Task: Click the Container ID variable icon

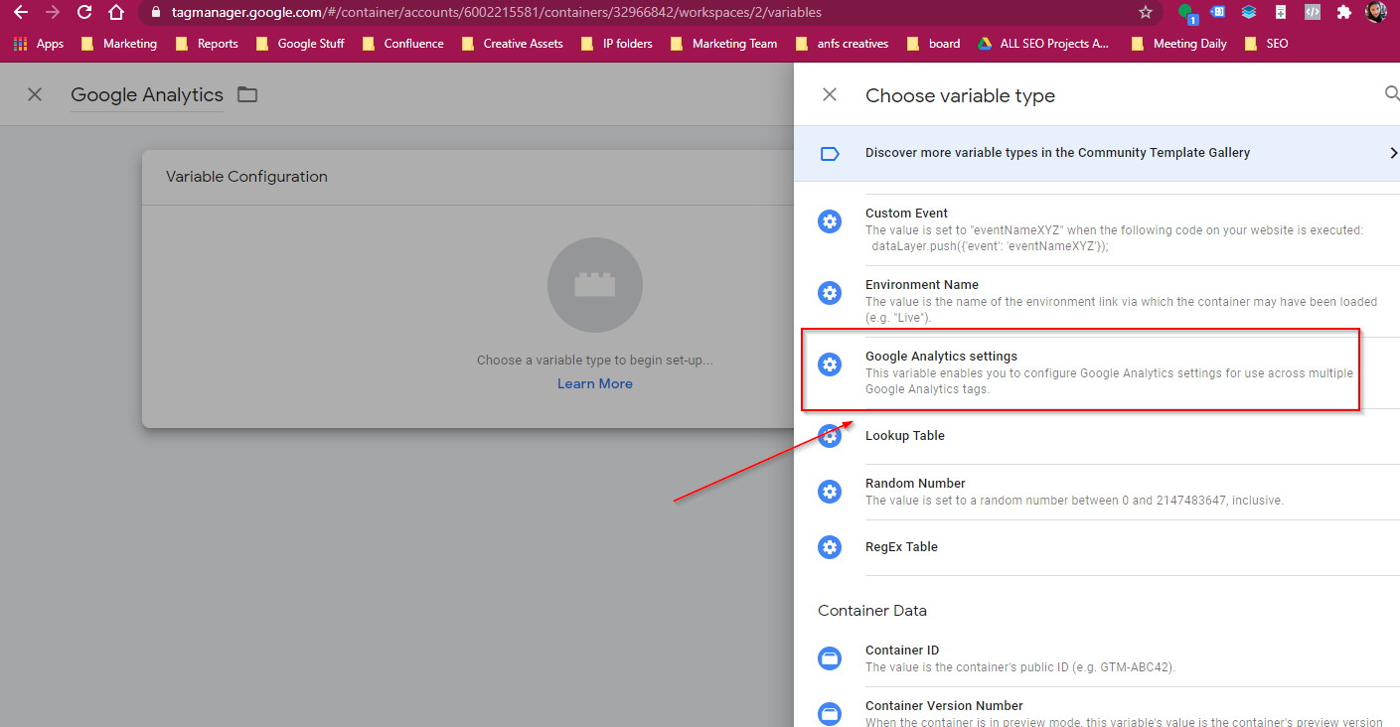Action: (x=830, y=657)
